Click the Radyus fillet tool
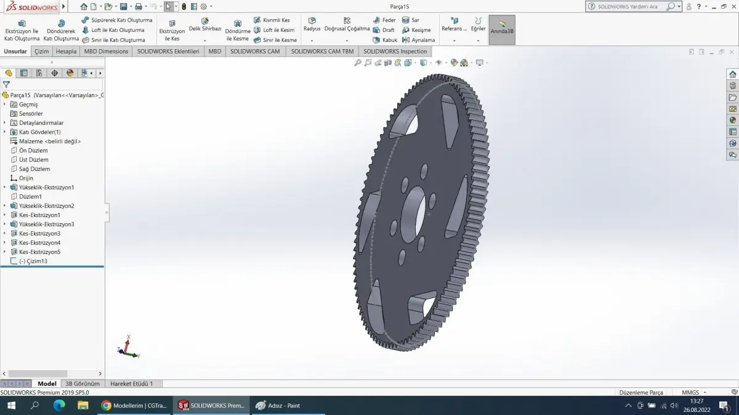The width and height of the screenshot is (739, 415). coord(312,25)
